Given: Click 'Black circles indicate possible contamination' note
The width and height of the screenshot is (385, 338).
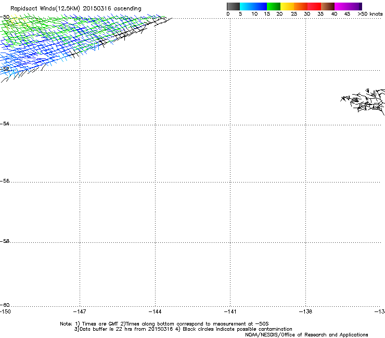Looking at the screenshot, I should 237,329.
